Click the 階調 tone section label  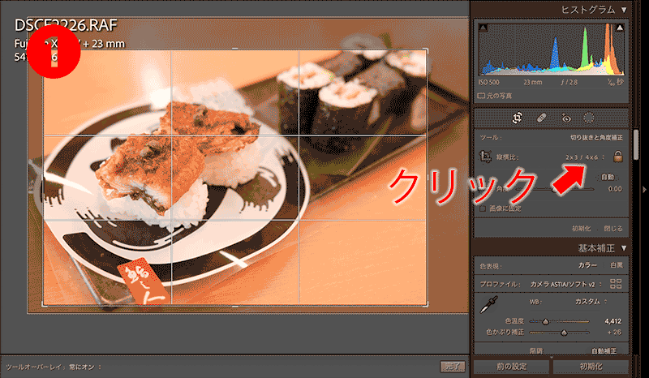pyautogui.click(x=535, y=351)
